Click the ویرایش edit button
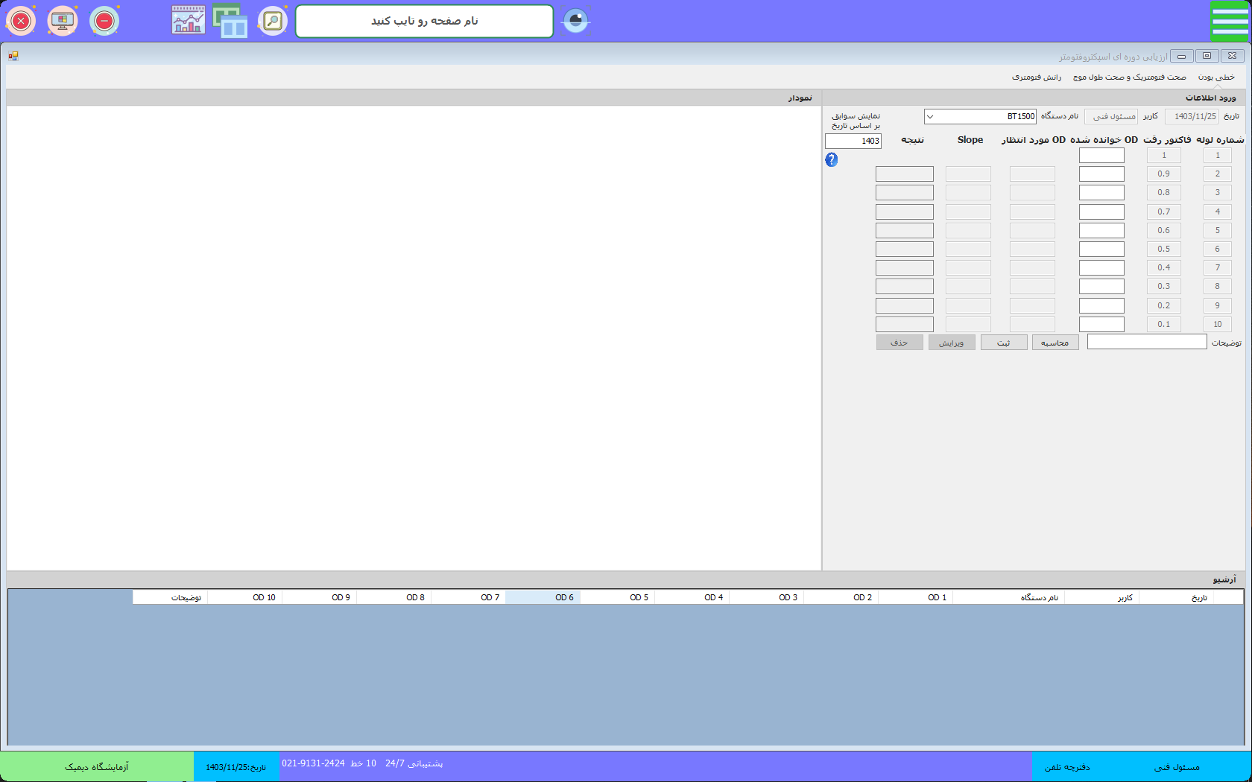The width and height of the screenshot is (1252, 782). (952, 343)
